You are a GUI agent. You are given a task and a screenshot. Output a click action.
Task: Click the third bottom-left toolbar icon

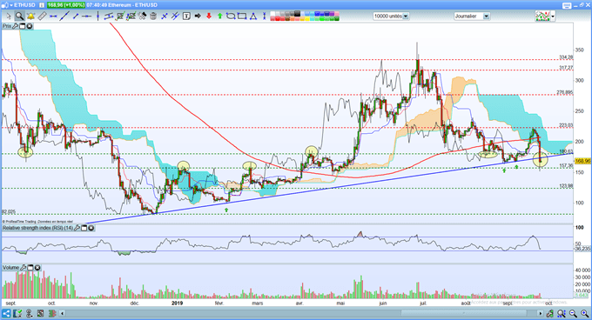coord(29,314)
